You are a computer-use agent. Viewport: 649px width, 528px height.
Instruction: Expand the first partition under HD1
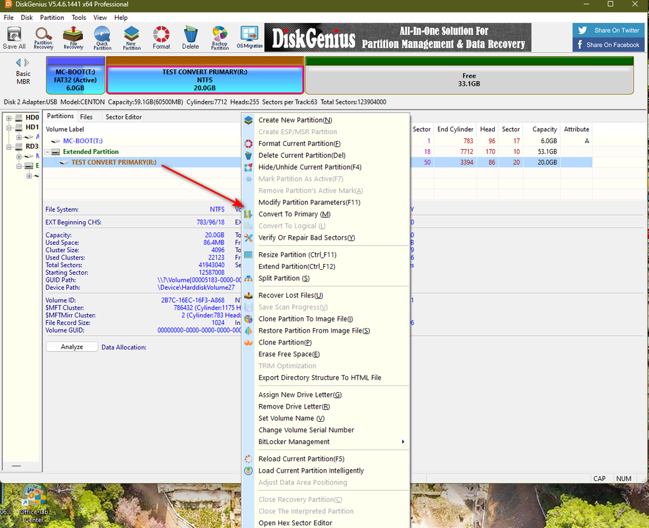(x=18, y=137)
